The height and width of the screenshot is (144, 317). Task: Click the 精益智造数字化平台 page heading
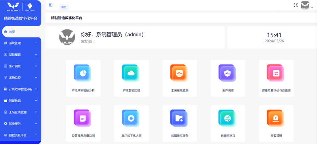(x=67, y=18)
